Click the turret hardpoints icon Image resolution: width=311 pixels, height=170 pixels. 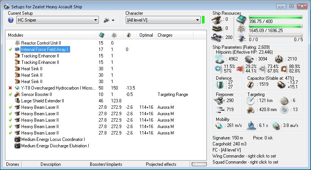click(216, 20)
